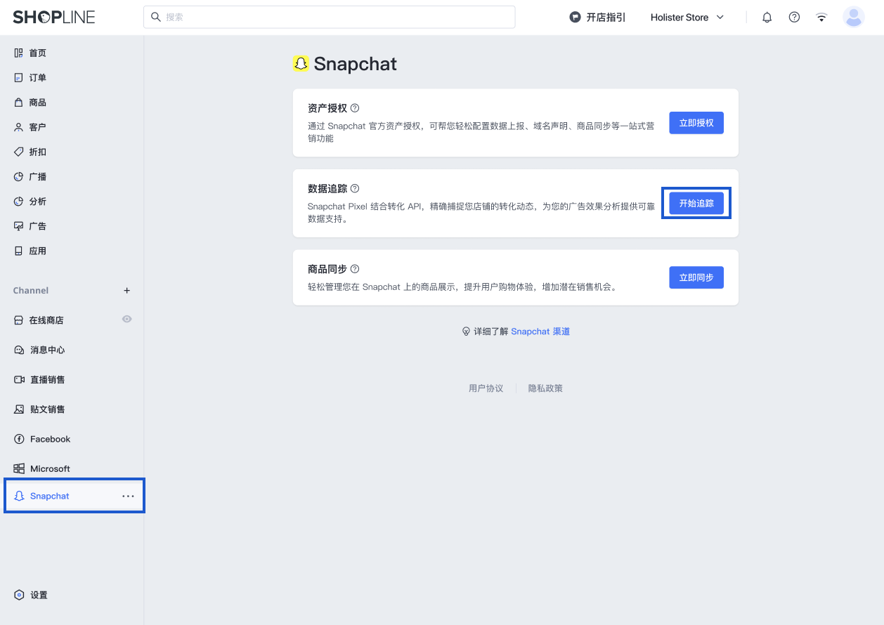
Task: Click the lightbulb icon beside 详细了解
Action: coord(466,331)
